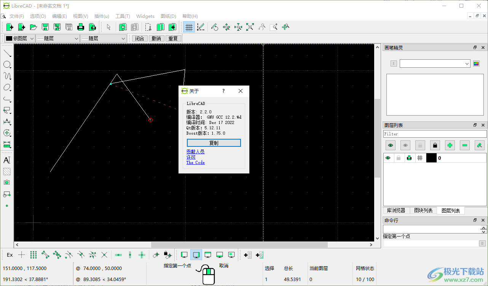This screenshot has width=488, height=286.
Task: Click the layer Filter input field
Action: [435, 134]
